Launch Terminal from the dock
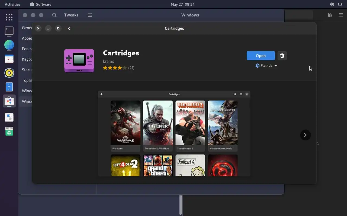 (x=9, y=31)
